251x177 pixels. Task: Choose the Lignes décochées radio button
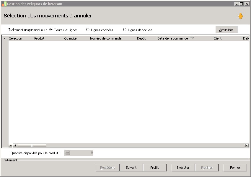[125, 29]
